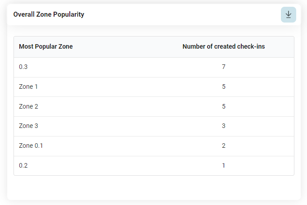Click the 'Zone 2' name cell
307x205 pixels.
tap(28, 106)
